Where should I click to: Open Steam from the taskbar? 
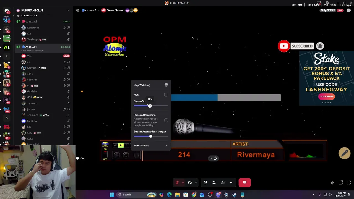click(234, 195)
